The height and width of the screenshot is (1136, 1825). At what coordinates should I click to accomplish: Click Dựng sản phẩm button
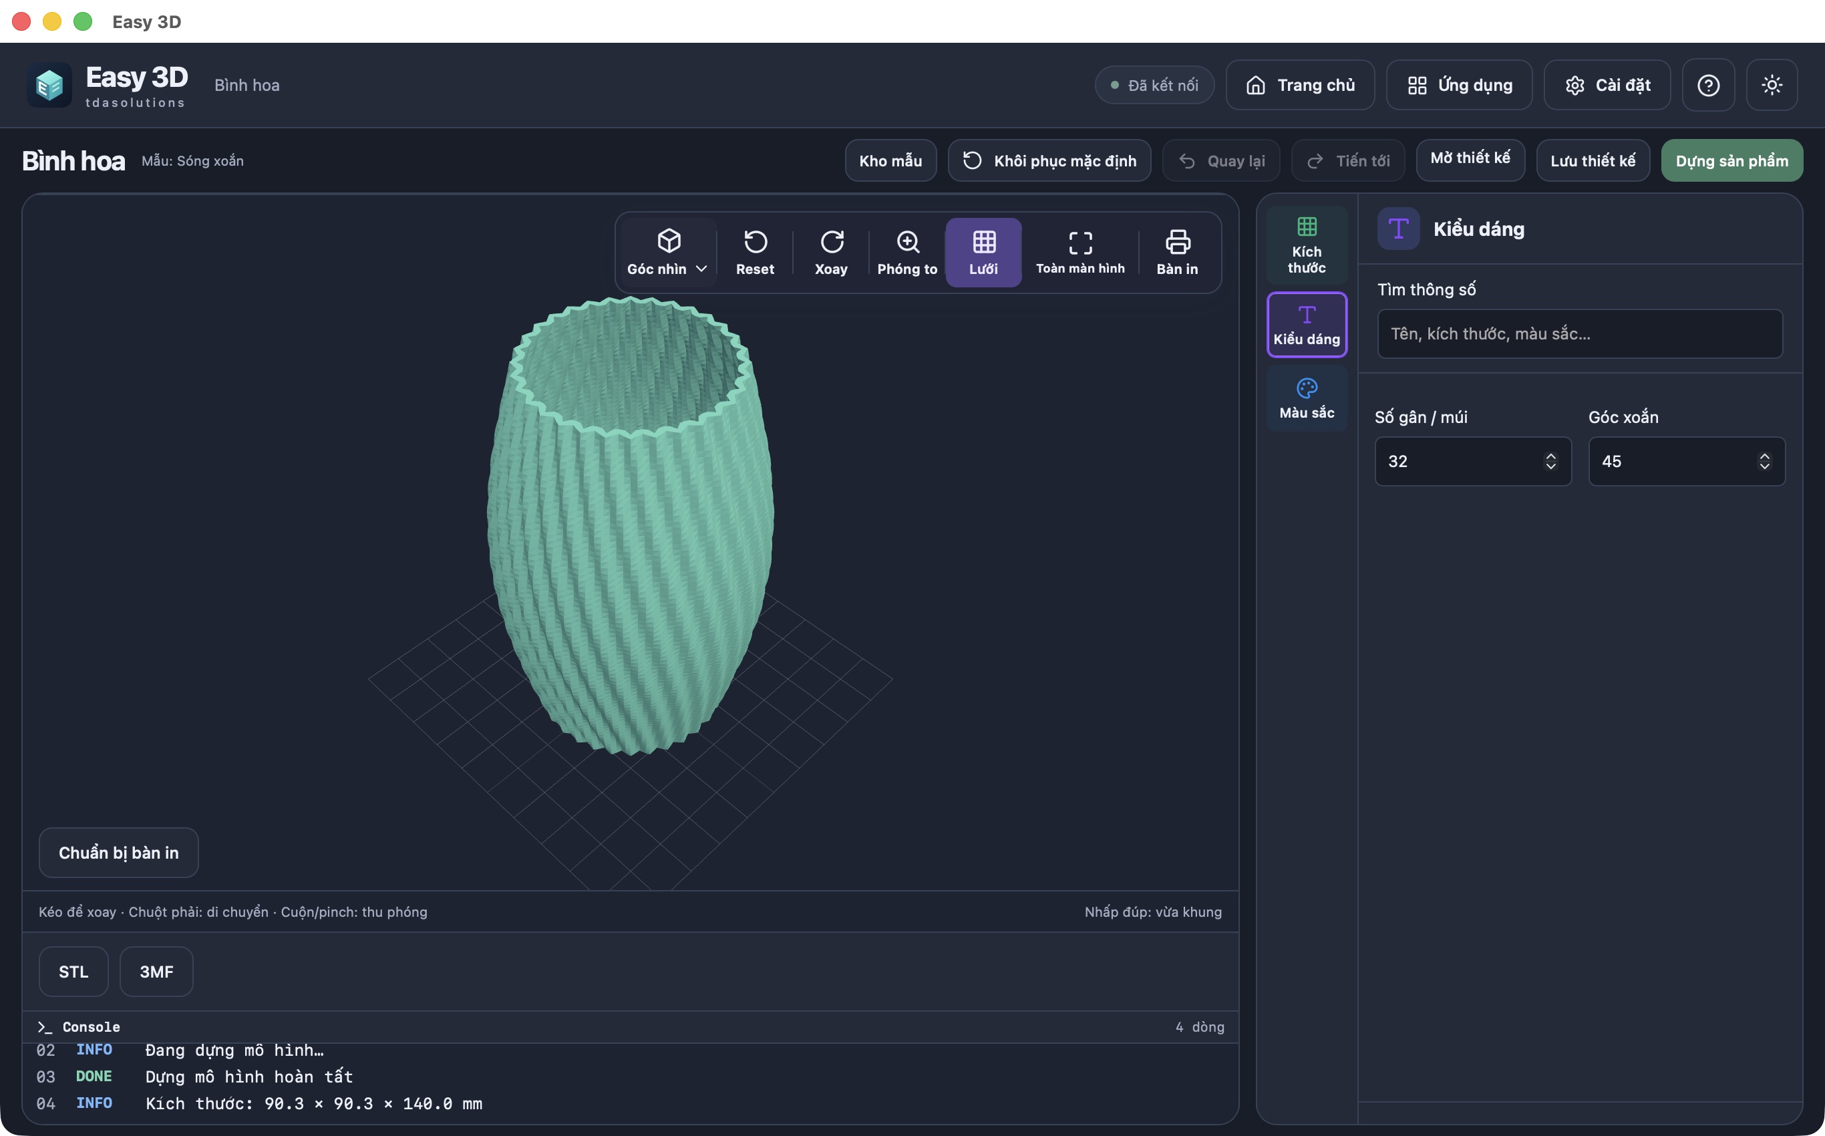coord(1732,161)
